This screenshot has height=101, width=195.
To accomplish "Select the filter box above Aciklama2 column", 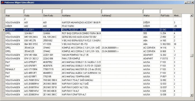I will click(x=122, y=11).
